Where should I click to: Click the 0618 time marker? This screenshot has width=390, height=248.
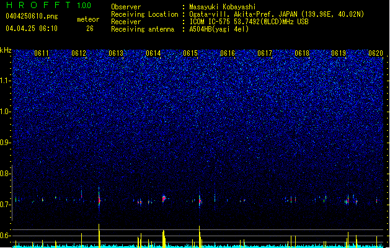click(302, 53)
